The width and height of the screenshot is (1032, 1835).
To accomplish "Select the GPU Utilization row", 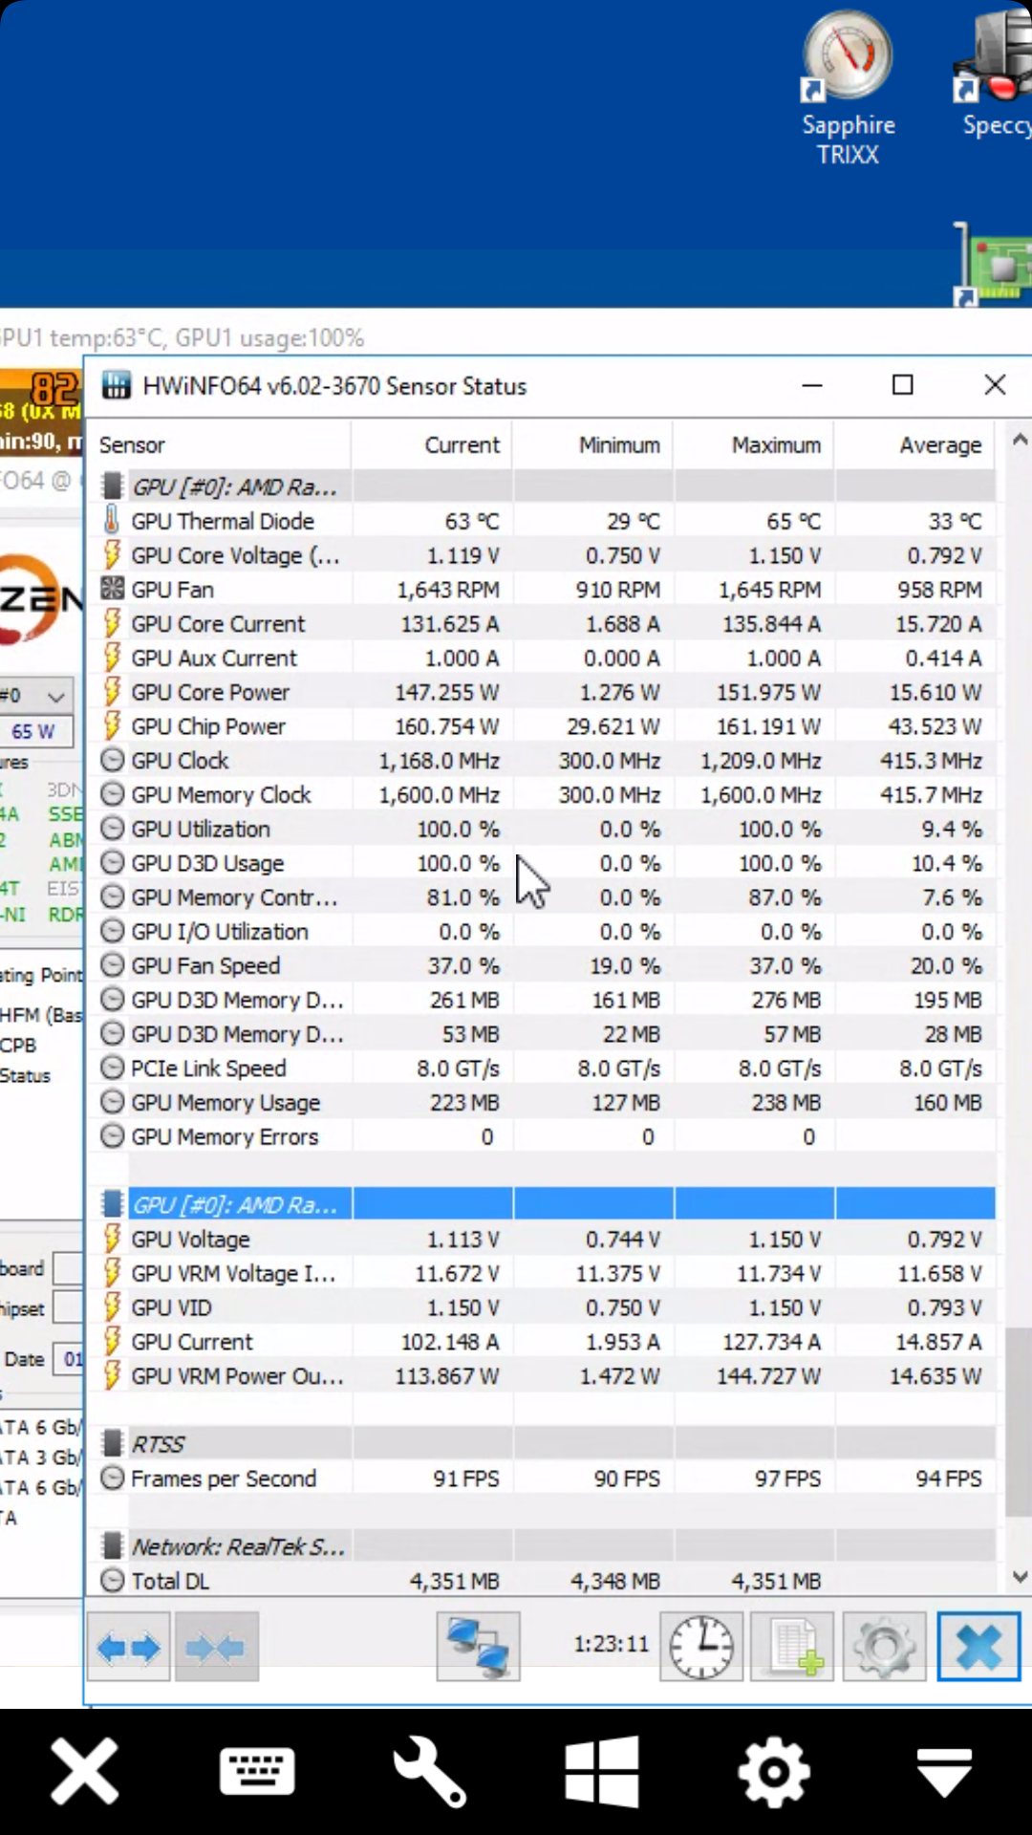I will pos(542,829).
